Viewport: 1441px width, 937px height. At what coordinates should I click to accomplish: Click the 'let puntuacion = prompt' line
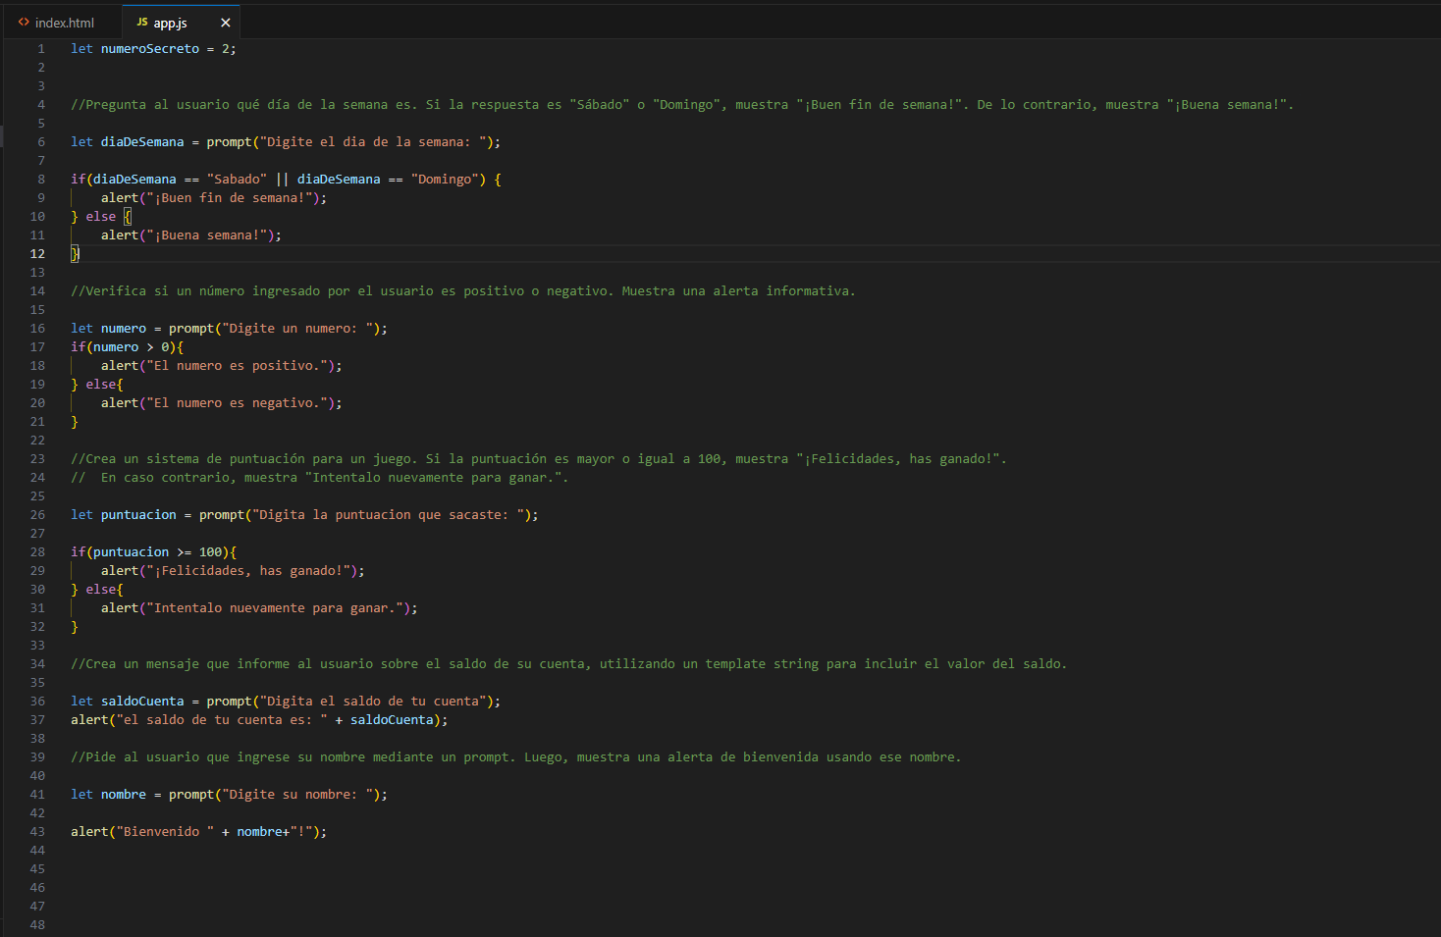[x=304, y=515]
